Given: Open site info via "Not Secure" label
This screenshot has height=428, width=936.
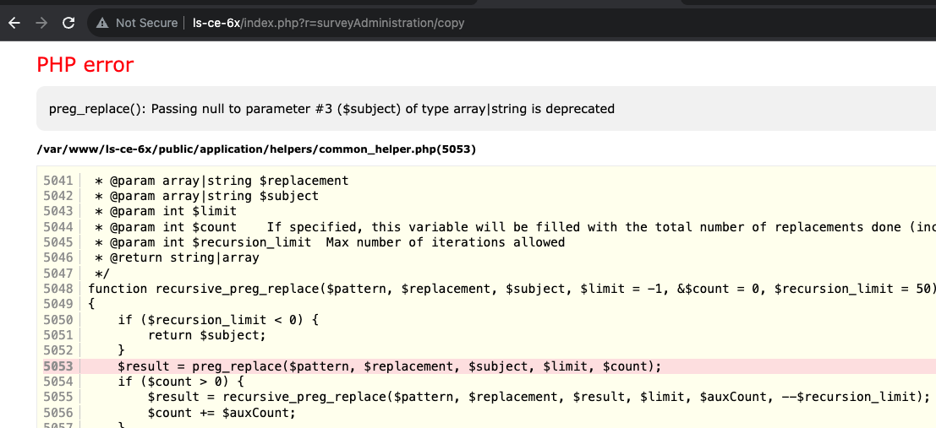Looking at the screenshot, I should click(145, 23).
